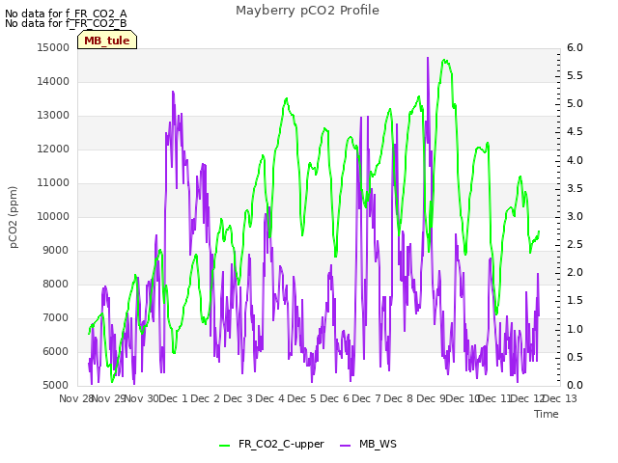Click the 7000 left axis tick label
Screen dimensions: 618x463
pos(56,317)
